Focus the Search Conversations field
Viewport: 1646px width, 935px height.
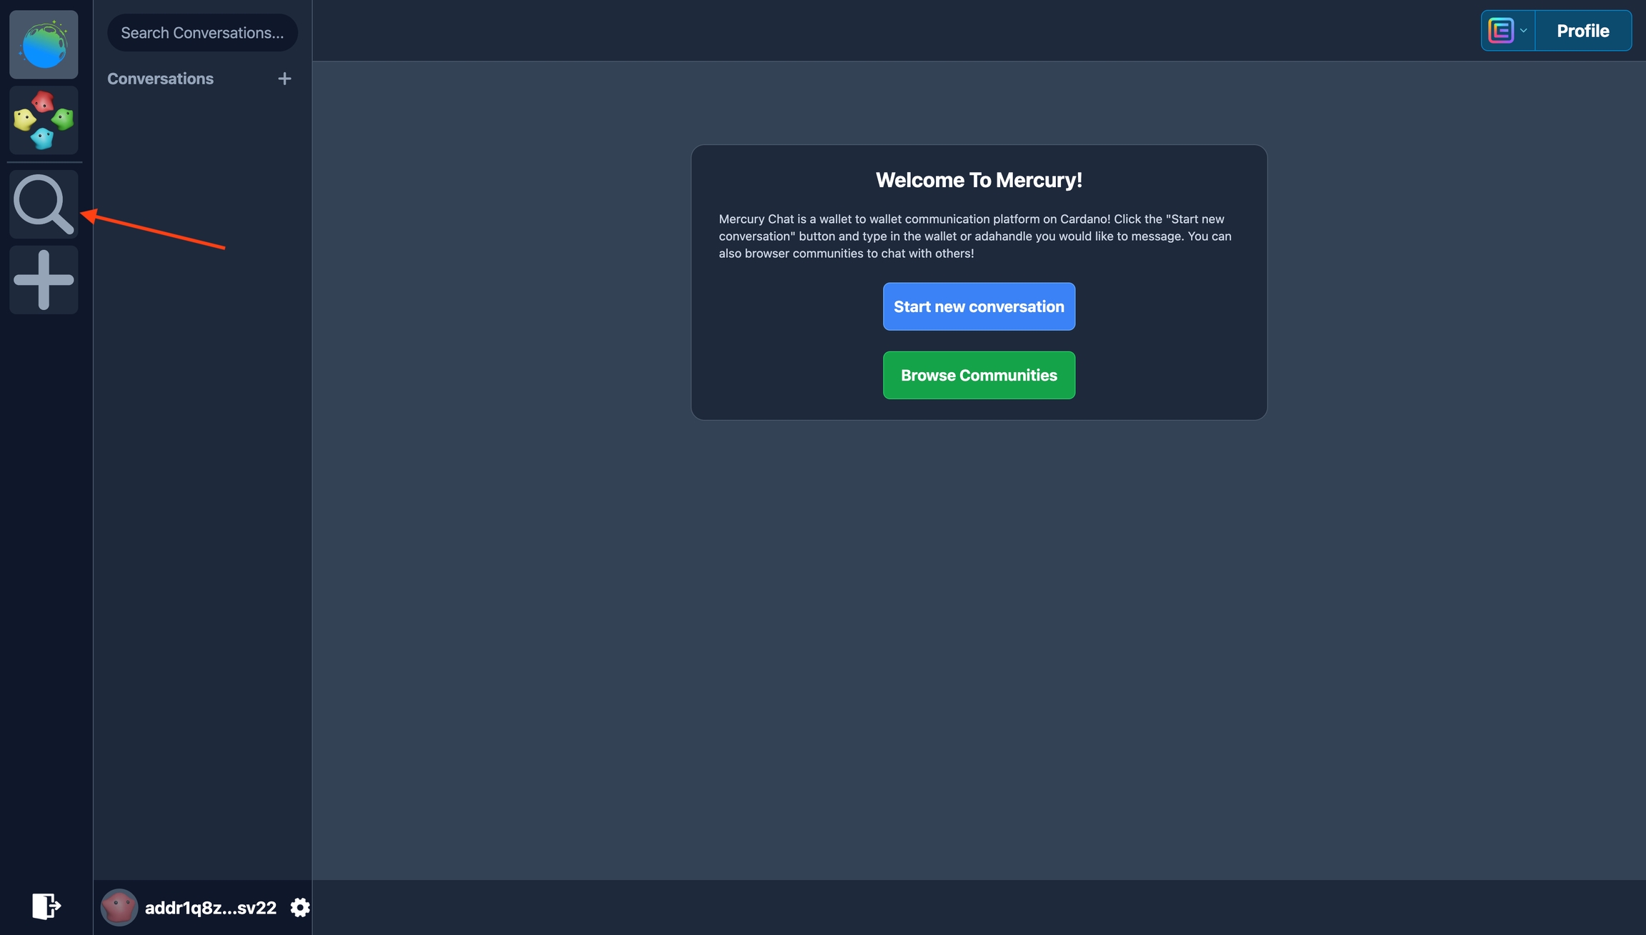202,33
